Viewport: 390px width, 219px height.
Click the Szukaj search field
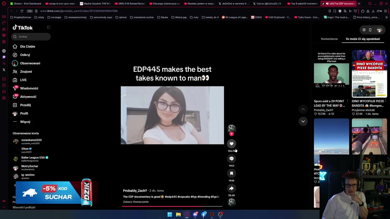[31, 36]
